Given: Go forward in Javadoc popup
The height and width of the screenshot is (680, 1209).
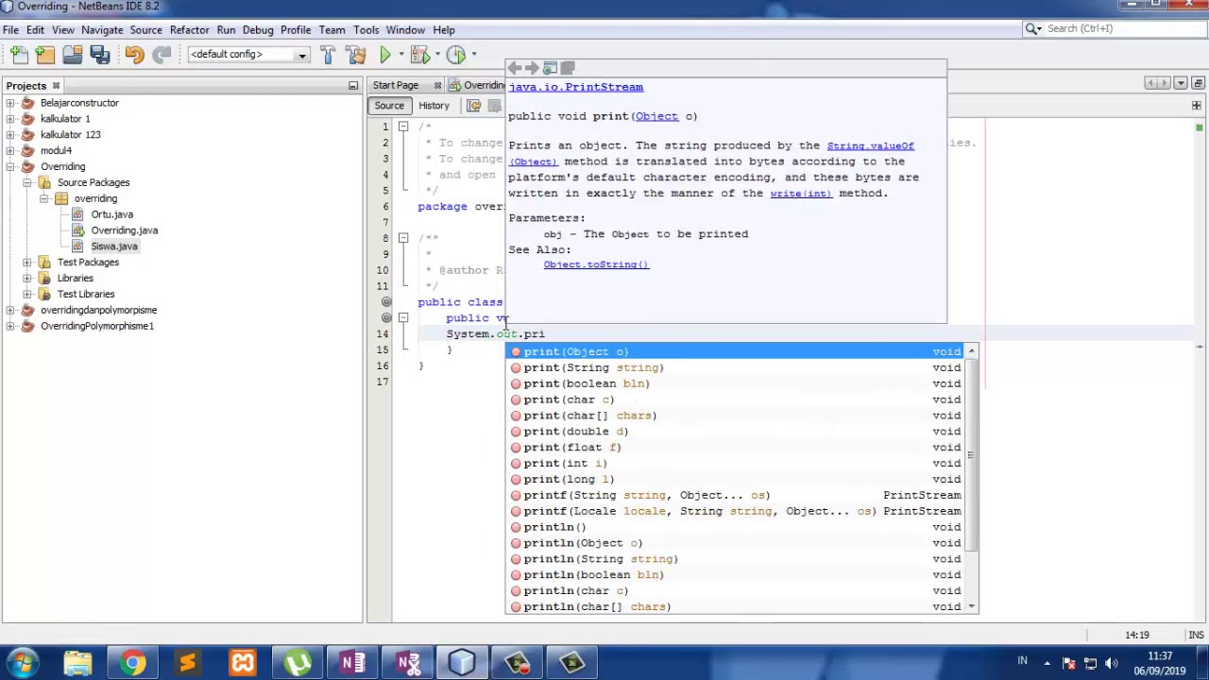Looking at the screenshot, I should [x=532, y=68].
